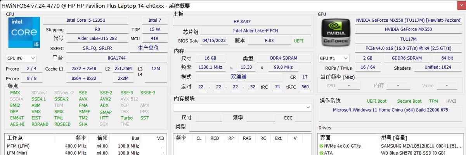Viewport: 466px width, 155px height.
Task: Click the motherboard model HP 8A37
Action: tap(242, 21)
